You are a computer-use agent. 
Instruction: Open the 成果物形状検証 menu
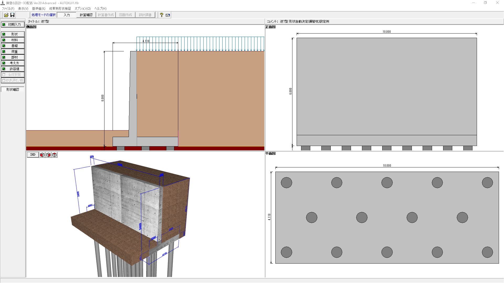click(60, 8)
